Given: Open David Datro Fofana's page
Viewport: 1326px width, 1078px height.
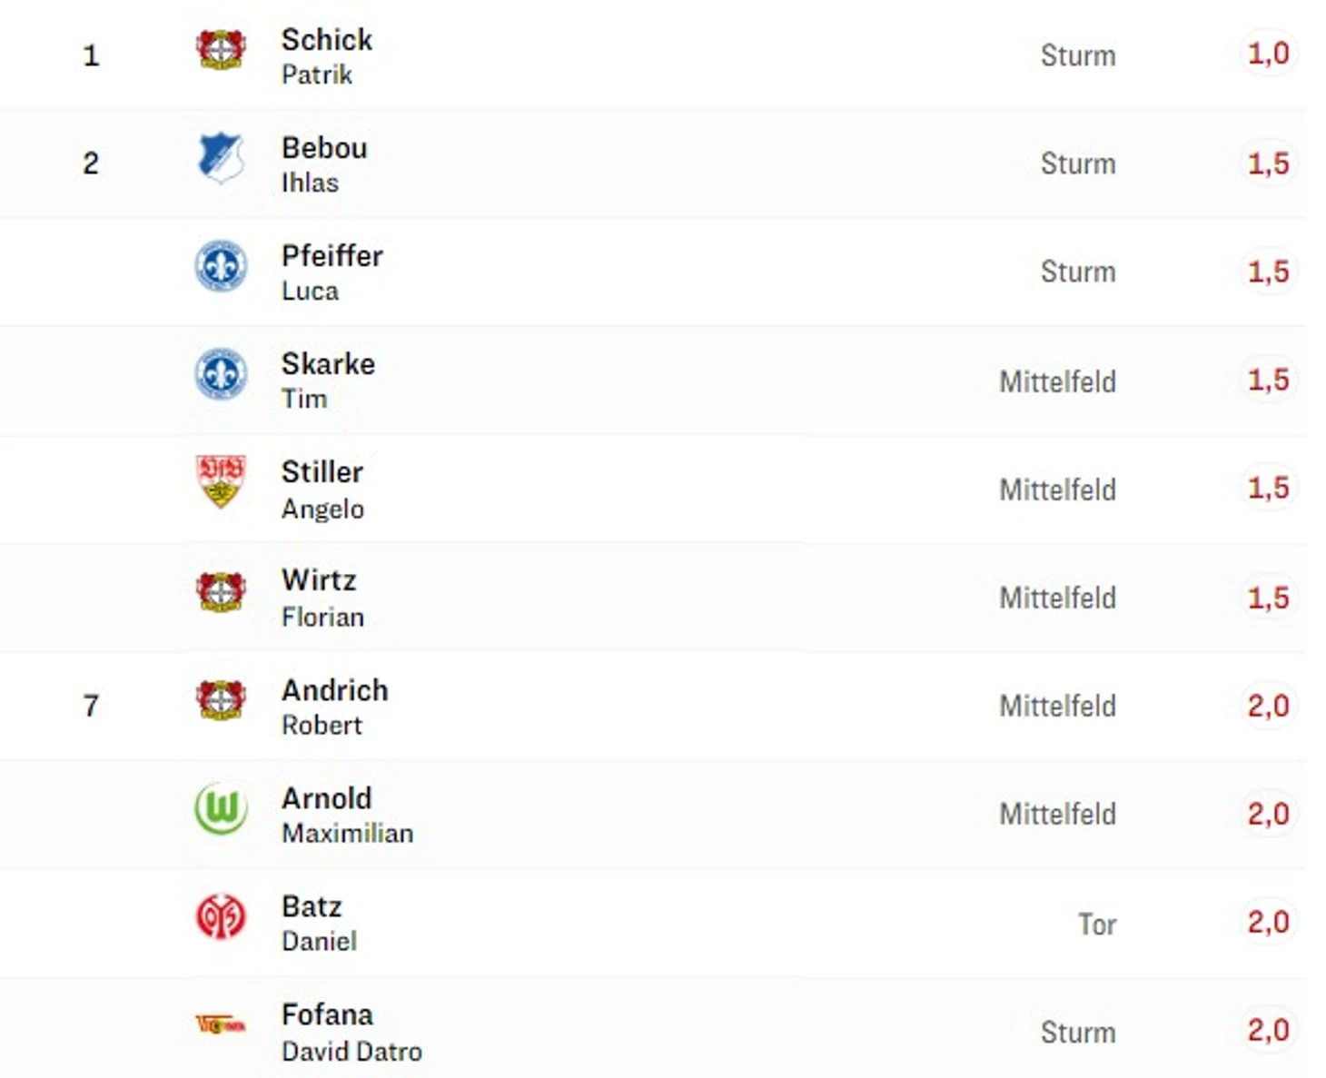Looking at the screenshot, I should click(x=327, y=1014).
